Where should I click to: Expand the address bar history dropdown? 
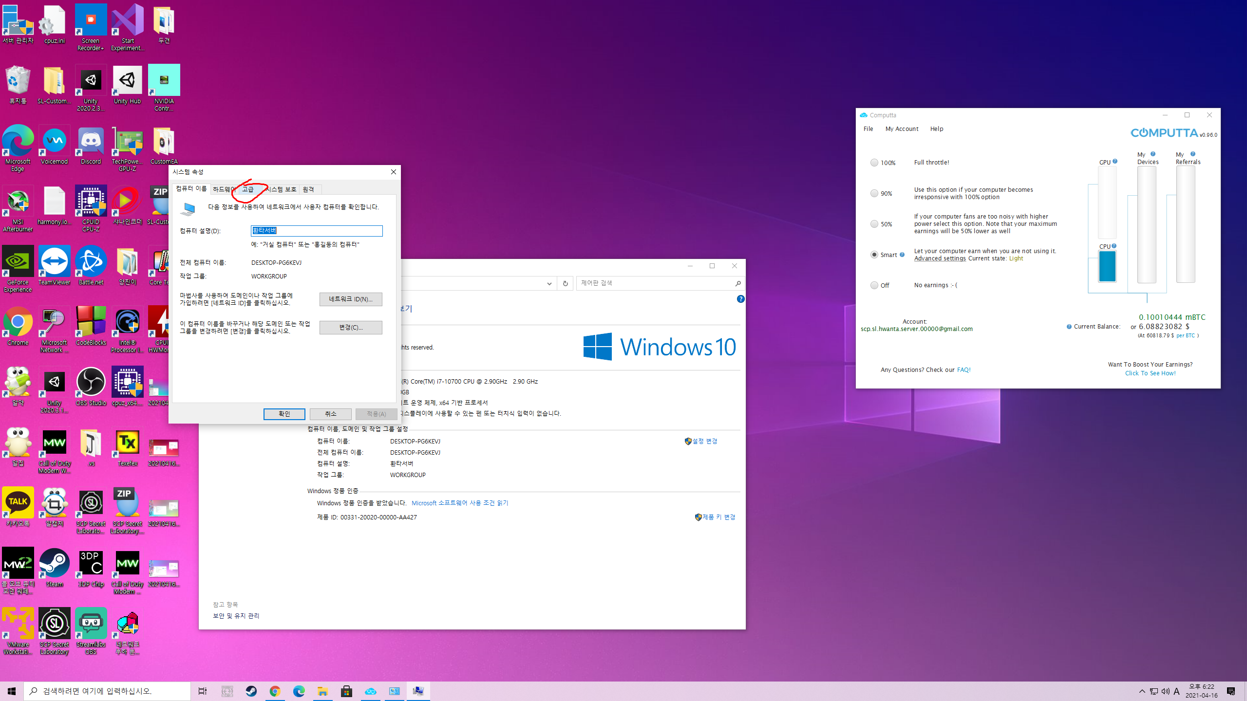[549, 283]
